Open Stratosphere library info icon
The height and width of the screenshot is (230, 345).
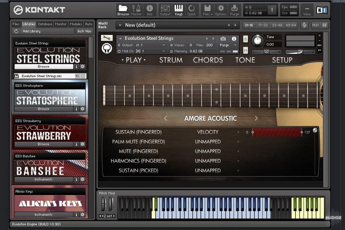(x=76, y=109)
